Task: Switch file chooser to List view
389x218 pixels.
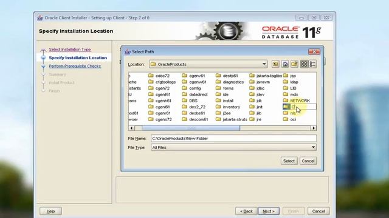Action: tap(304, 64)
